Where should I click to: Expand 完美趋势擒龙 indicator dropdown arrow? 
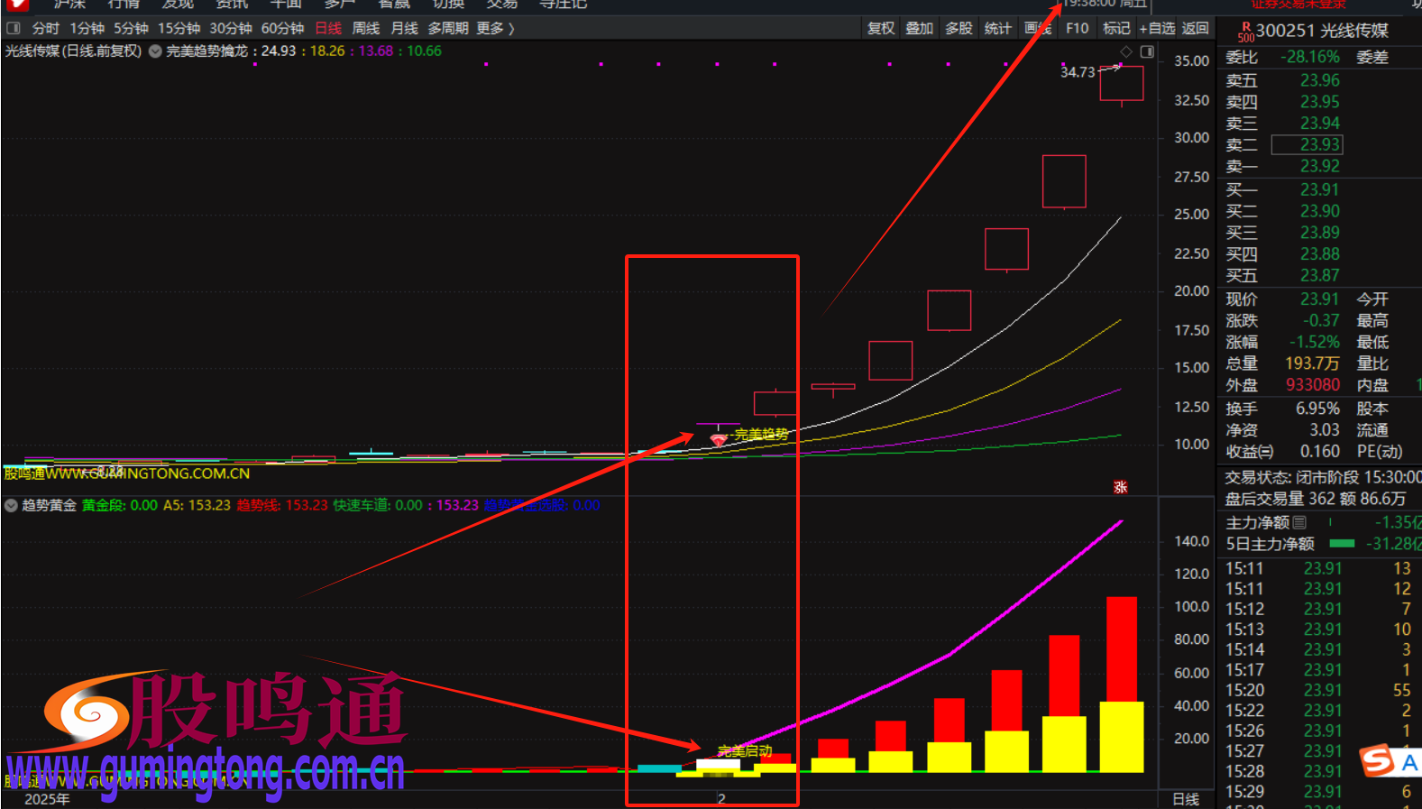tap(155, 51)
